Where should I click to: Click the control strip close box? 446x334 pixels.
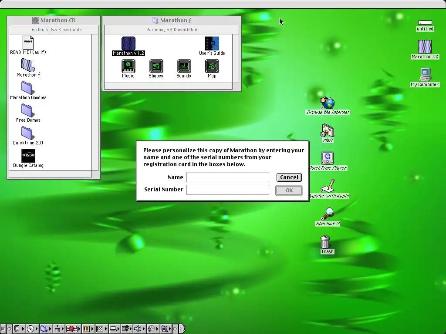click(x=3, y=329)
